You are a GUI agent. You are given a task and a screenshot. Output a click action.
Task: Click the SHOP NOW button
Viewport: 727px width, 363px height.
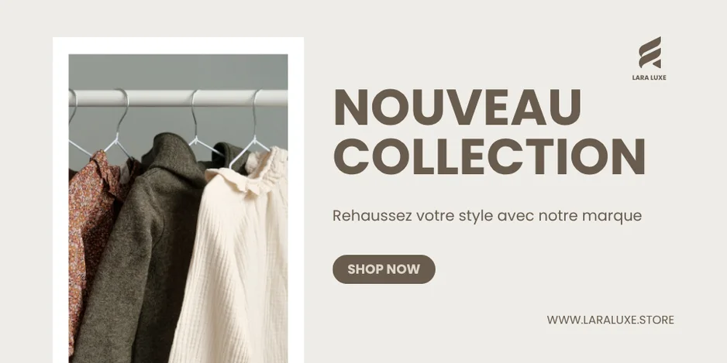pos(384,269)
